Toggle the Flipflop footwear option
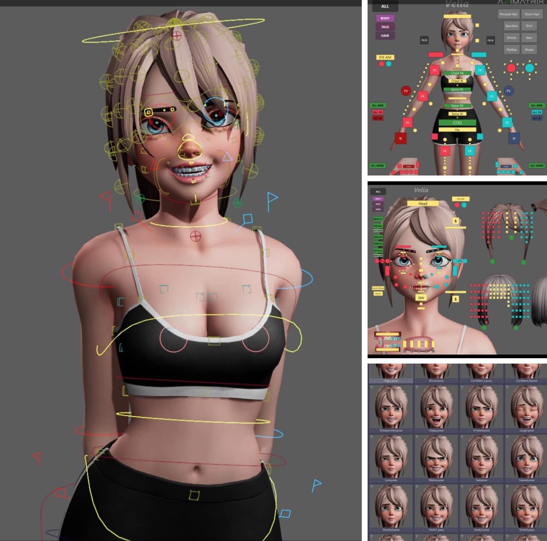This screenshot has width=547, height=541. 512,50
